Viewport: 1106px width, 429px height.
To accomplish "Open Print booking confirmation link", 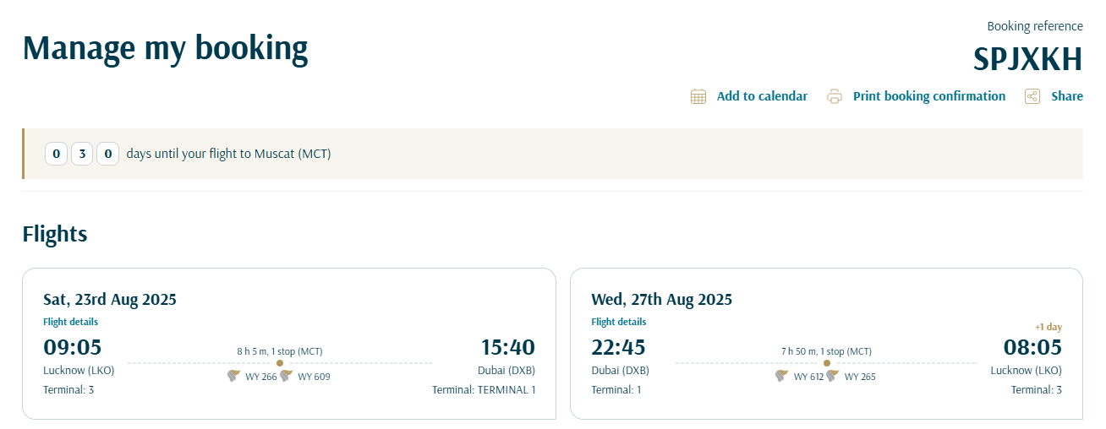I will pyautogui.click(x=929, y=96).
